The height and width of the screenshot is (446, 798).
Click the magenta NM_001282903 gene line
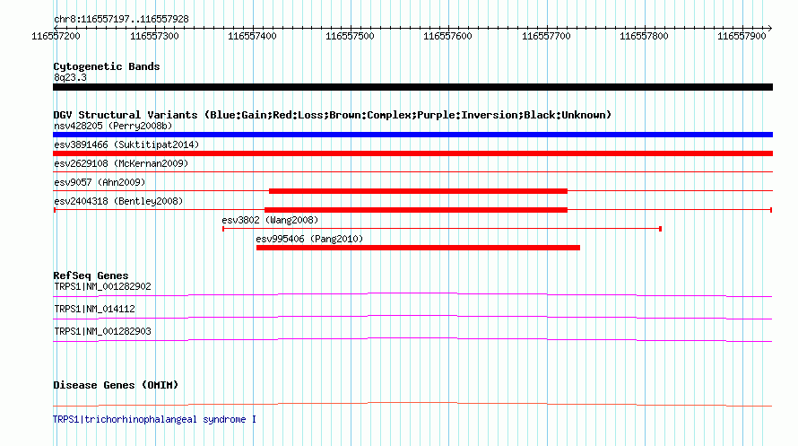coord(412,339)
